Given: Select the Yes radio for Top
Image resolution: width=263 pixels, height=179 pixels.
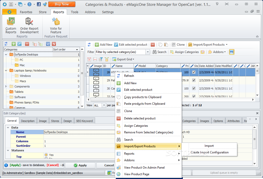Looking at the screenshot, I should pyautogui.click(x=46, y=155).
